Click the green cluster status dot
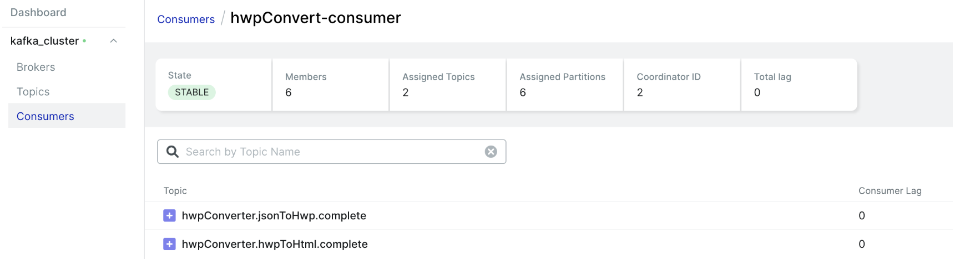 pyautogui.click(x=84, y=41)
